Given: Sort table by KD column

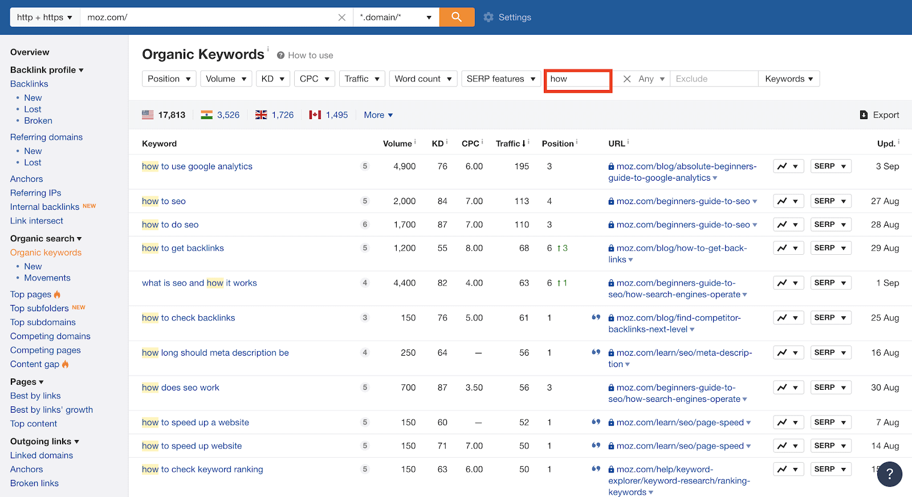Looking at the screenshot, I should coord(438,144).
